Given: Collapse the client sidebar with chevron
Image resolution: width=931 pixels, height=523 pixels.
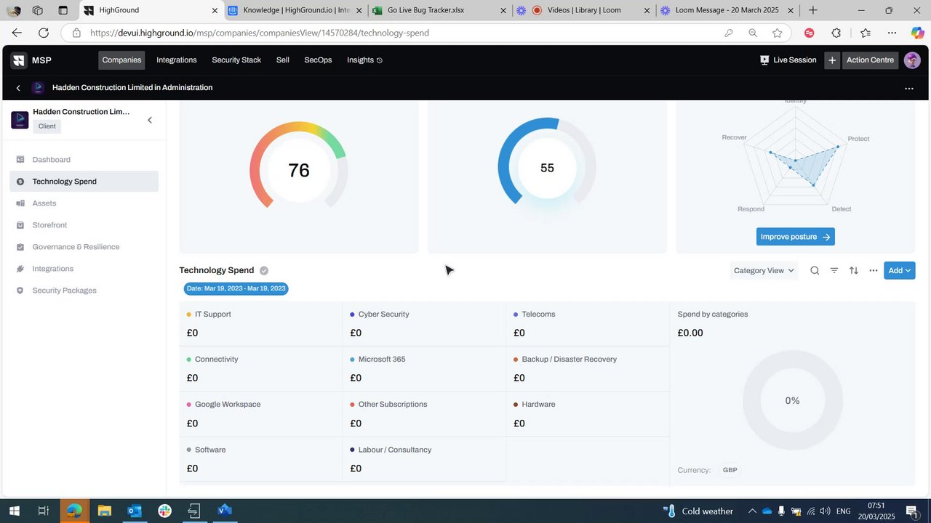Looking at the screenshot, I should pyautogui.click(x=150, y=120).
